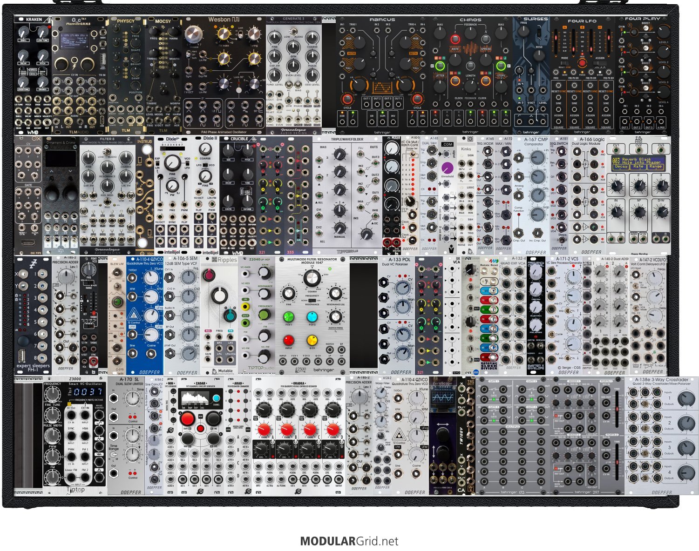Click the ModularGrid.net logo link
Viewport: 699px width, 551px height.
[x=349, y=541]
